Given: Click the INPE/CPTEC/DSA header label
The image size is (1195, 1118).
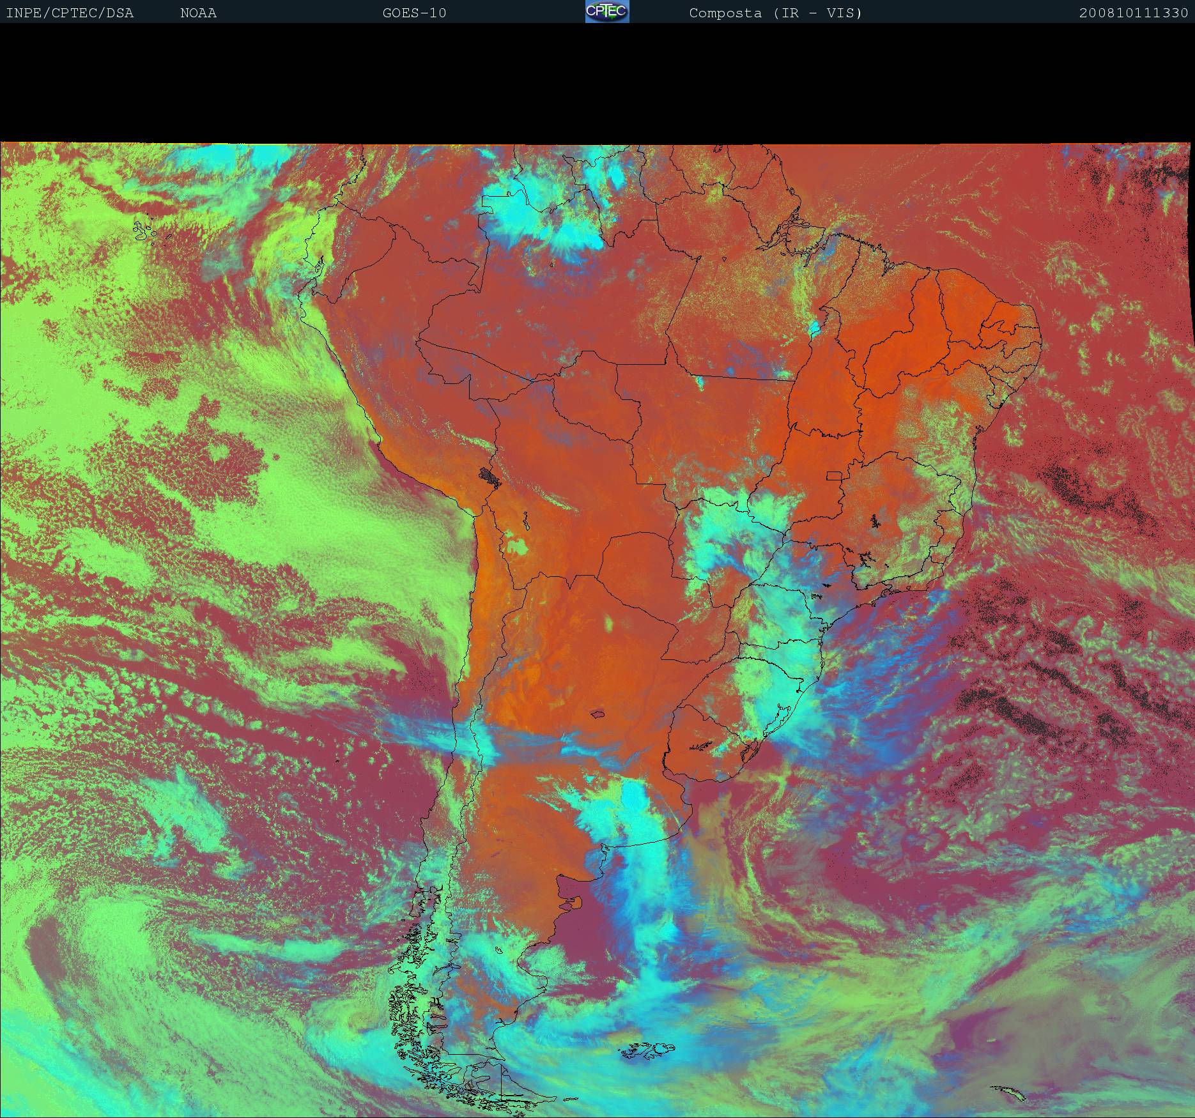Looking at the screenshot, I should click(x=70, y=13).
